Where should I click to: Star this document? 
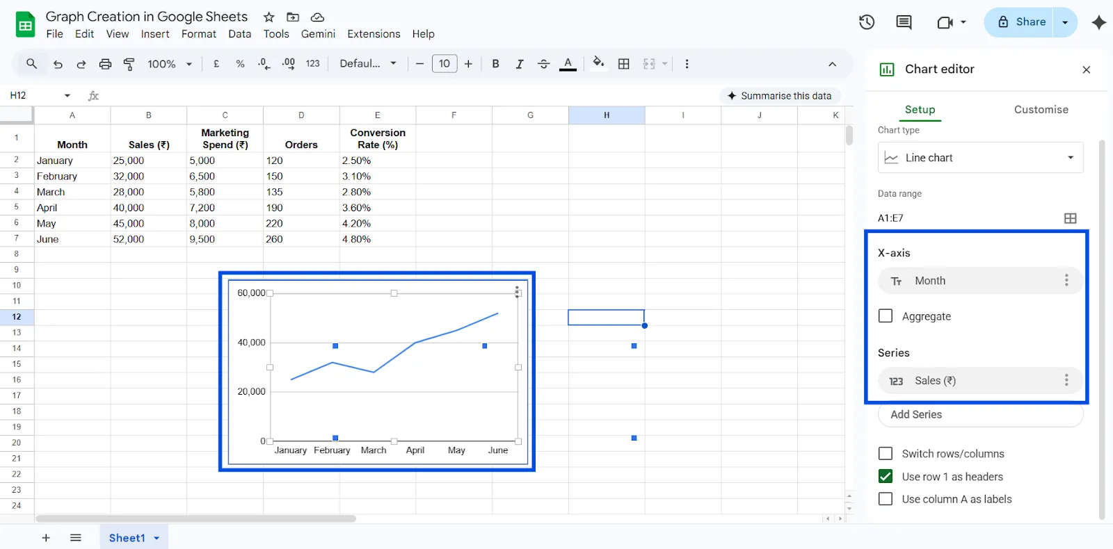point(269,17)
